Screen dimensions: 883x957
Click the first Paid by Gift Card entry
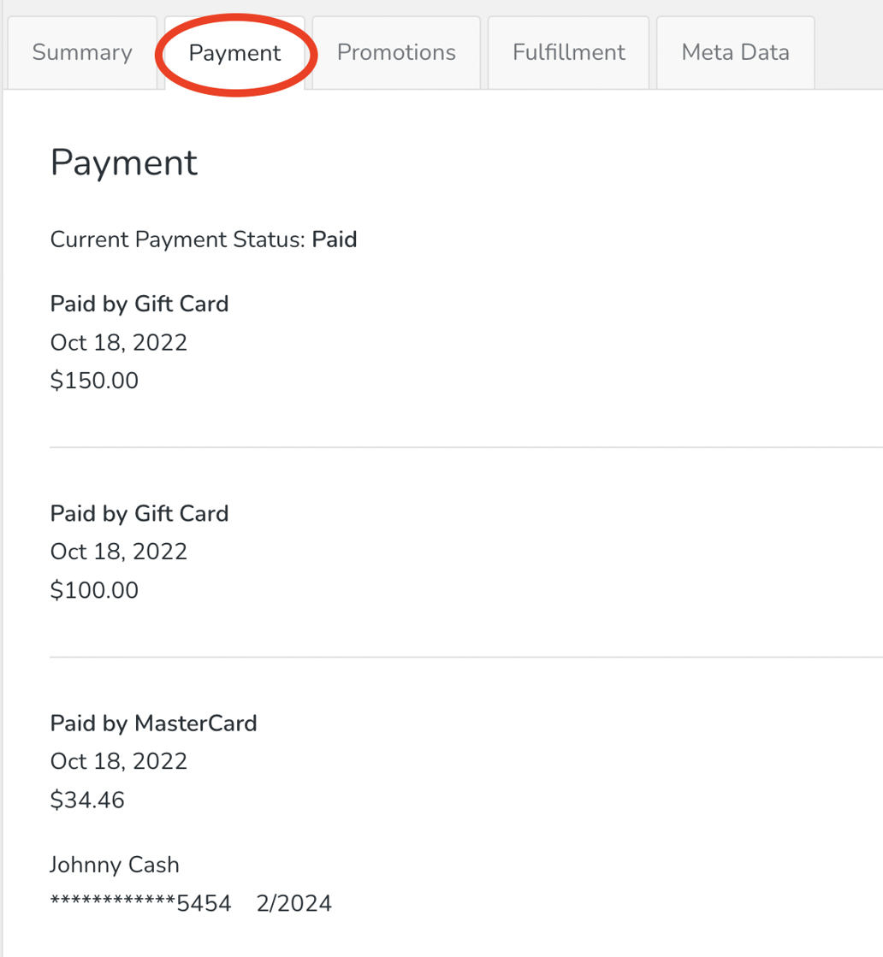point(139,304)
